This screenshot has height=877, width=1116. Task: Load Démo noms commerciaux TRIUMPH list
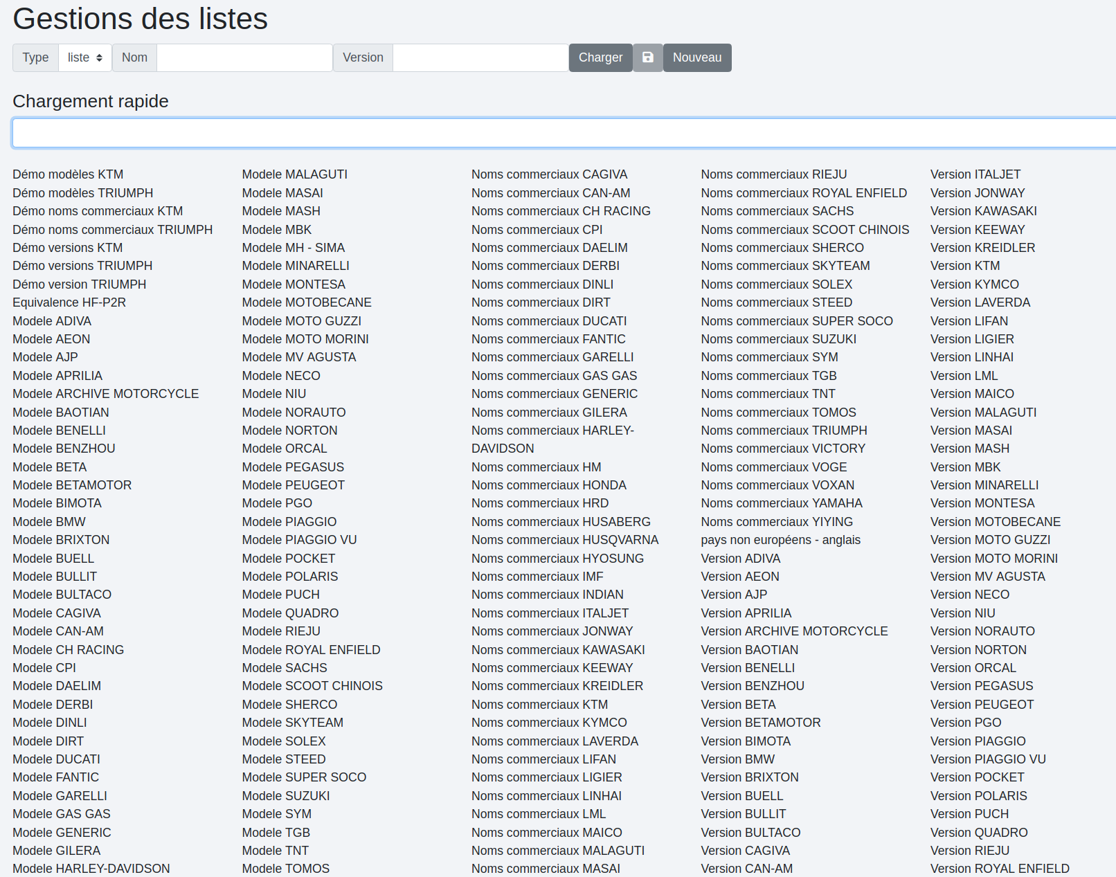click(112, 230)
